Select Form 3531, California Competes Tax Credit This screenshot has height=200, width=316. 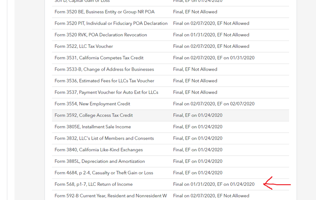tap(99, 58)
